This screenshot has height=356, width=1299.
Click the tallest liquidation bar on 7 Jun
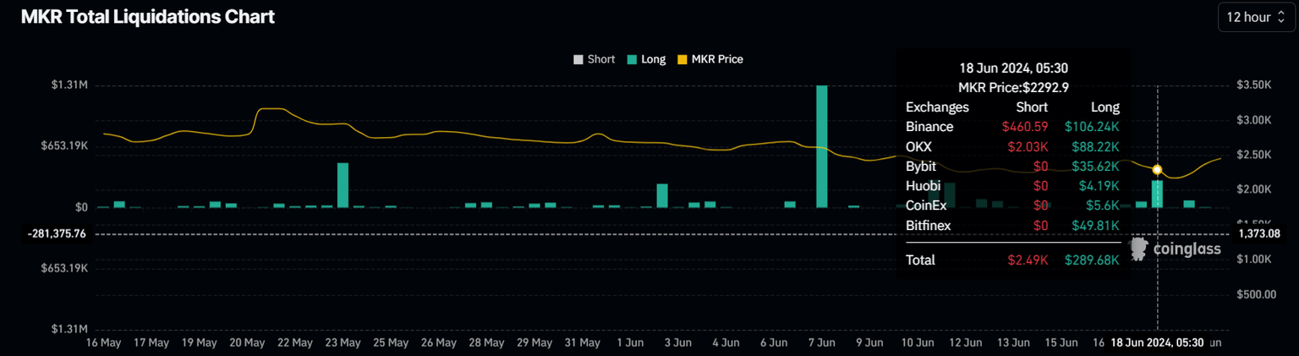coord(822,146)
